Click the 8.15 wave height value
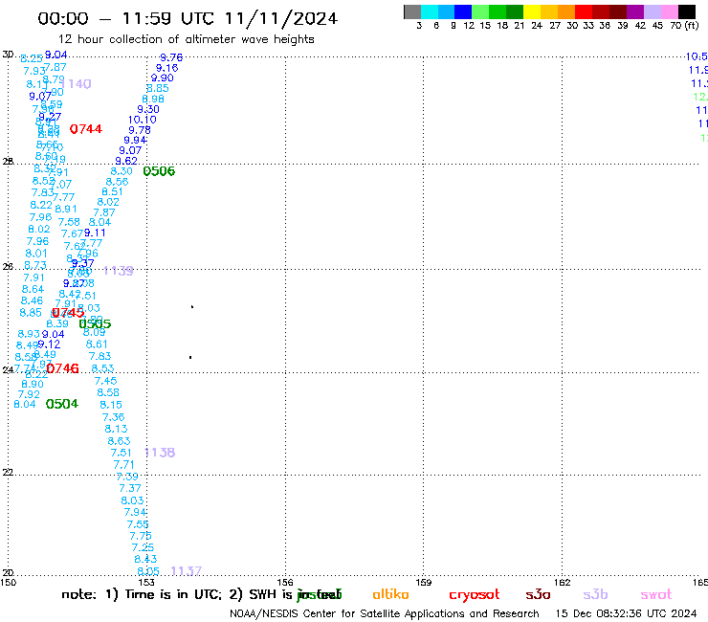Screen dimensions: 708x622 pyautogui.click(x=111, y=405)
